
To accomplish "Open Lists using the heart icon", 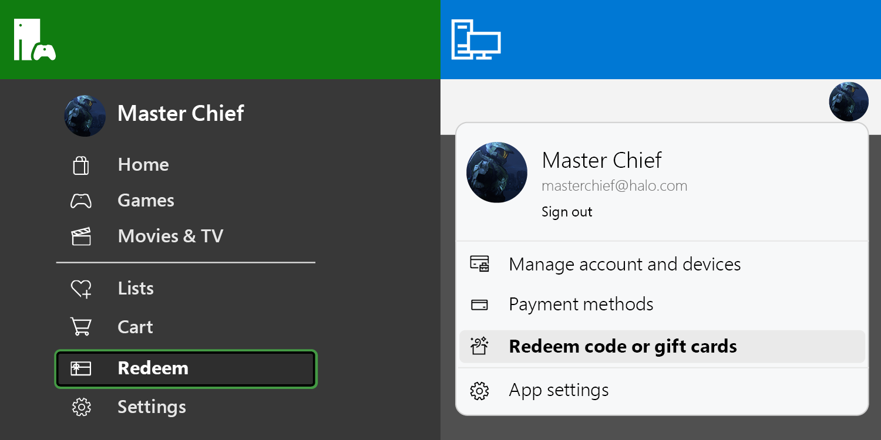I will pos(80,289).
